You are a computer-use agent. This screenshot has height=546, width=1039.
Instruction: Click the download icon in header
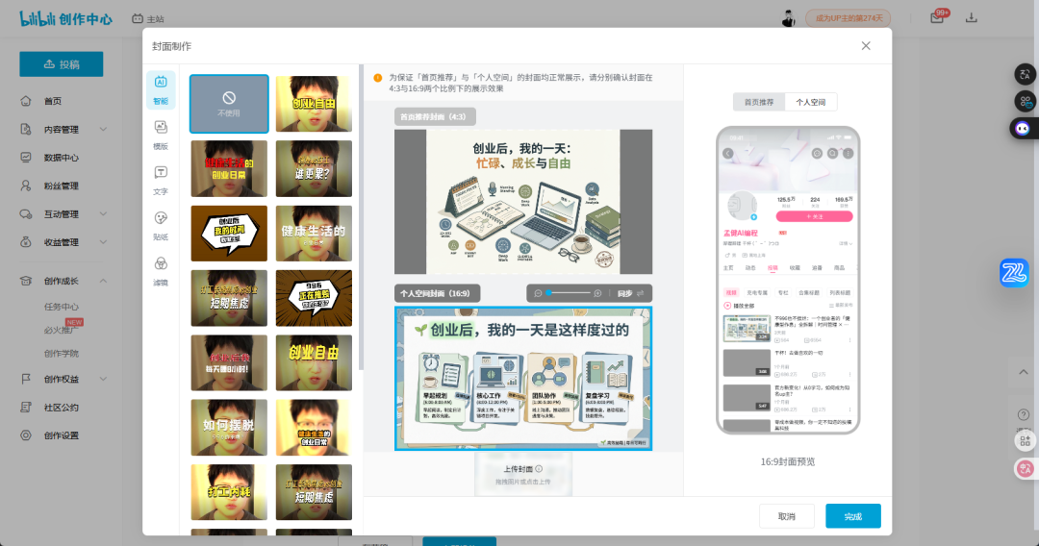point(972,18)
